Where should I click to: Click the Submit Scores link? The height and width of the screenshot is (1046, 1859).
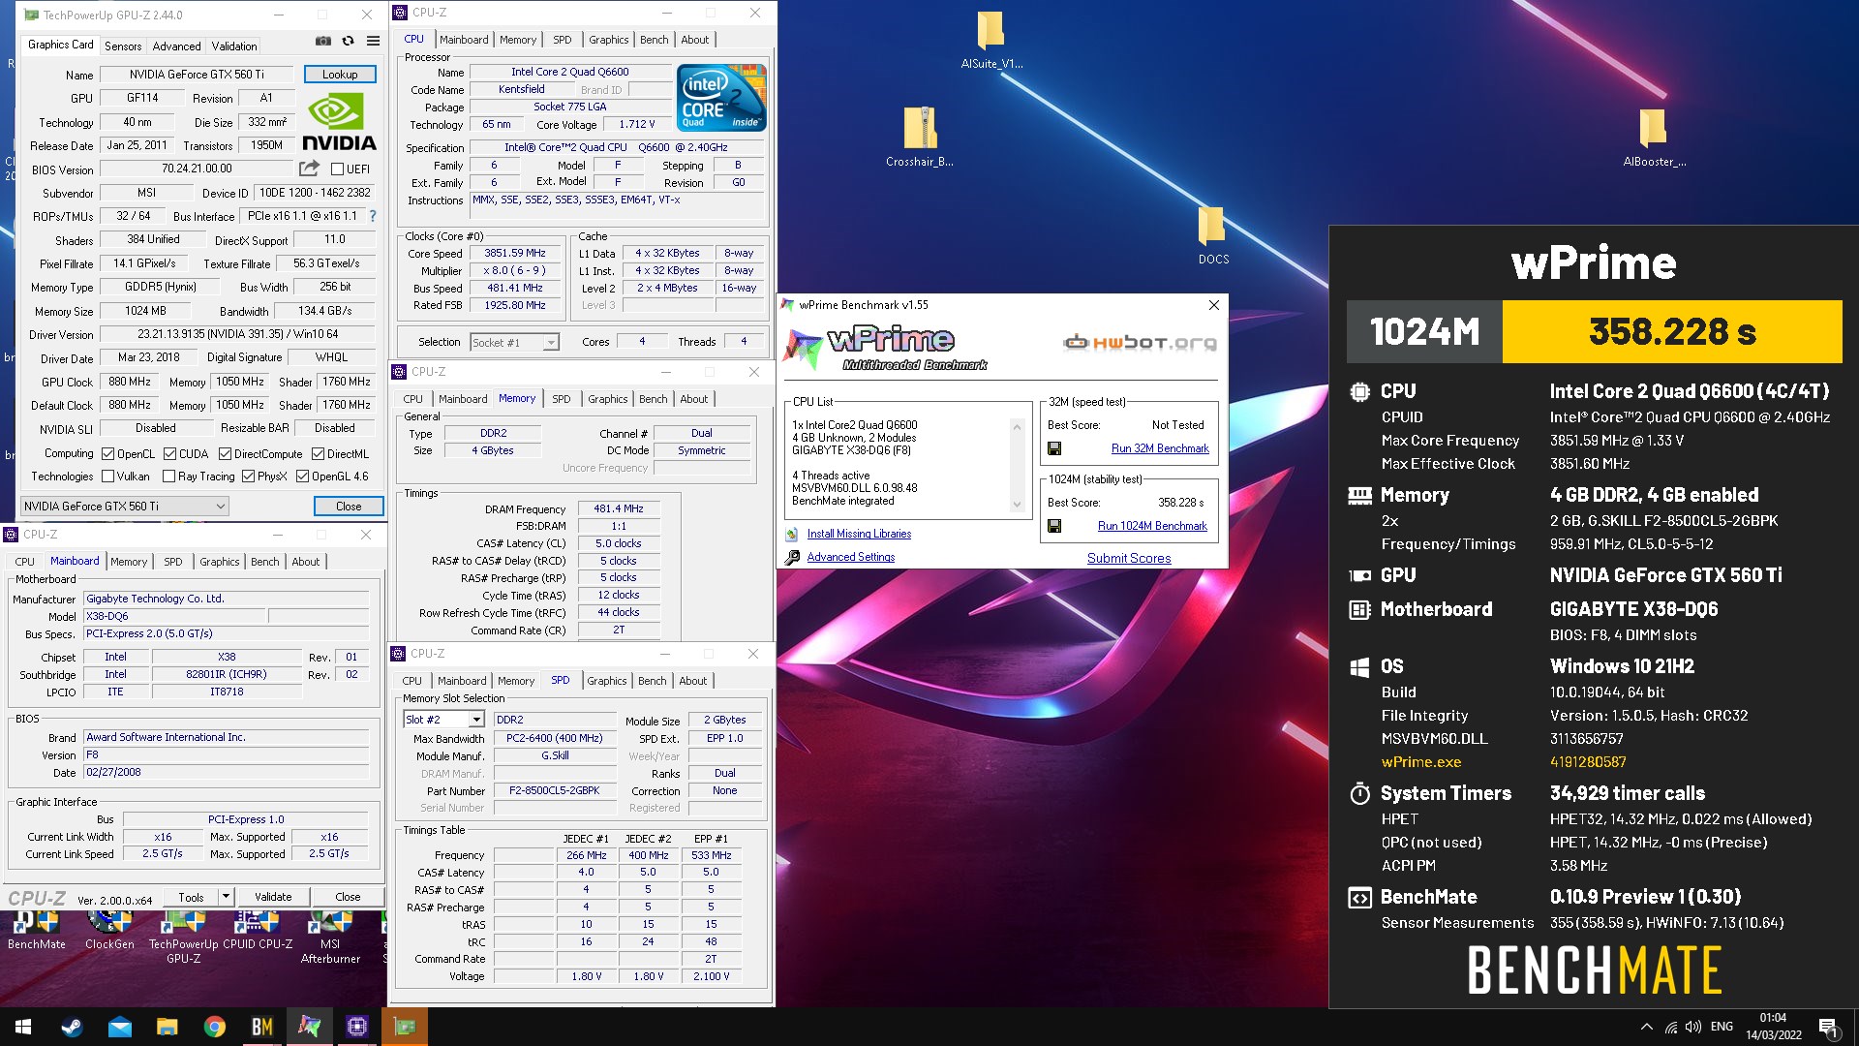[x=1129, y=558]
